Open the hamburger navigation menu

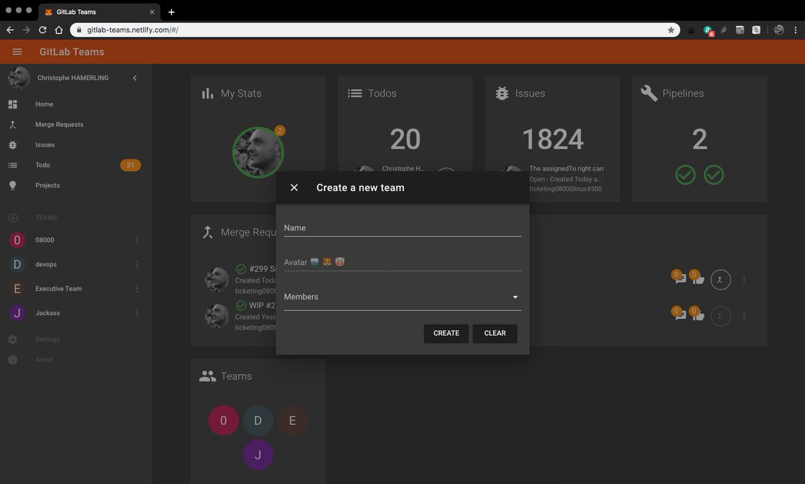pos(17,52)
